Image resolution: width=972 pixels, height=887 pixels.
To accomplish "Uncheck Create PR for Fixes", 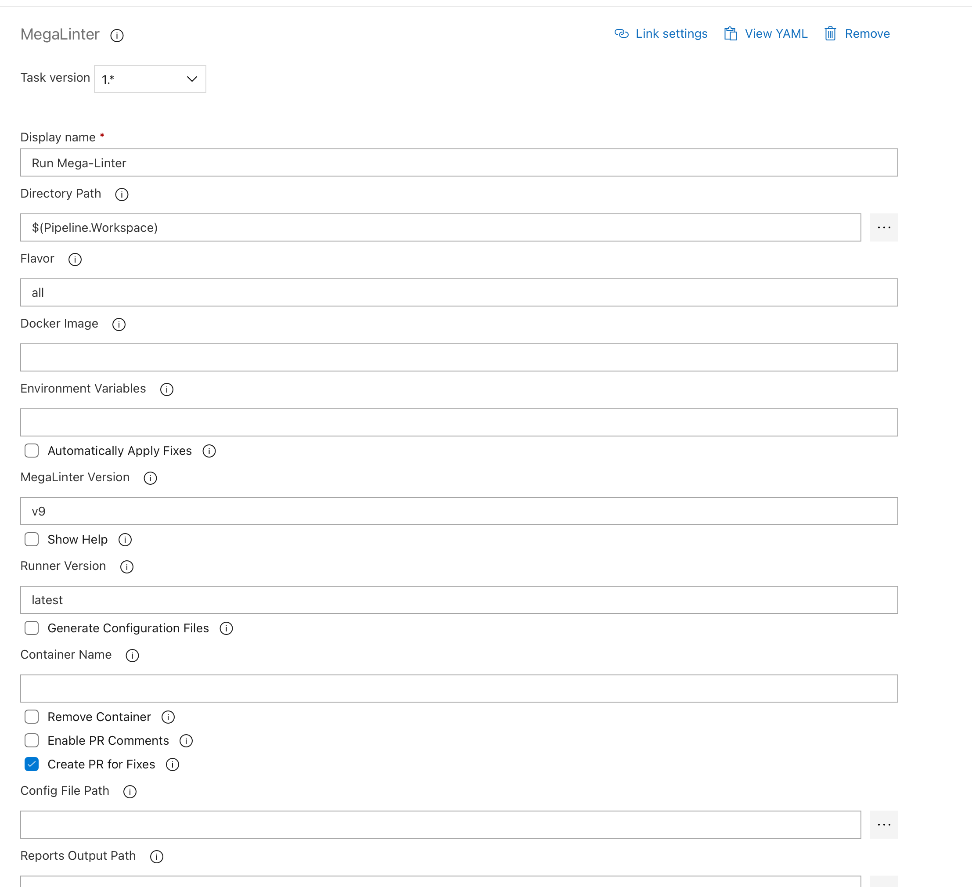I will click(x=31, y=764).
